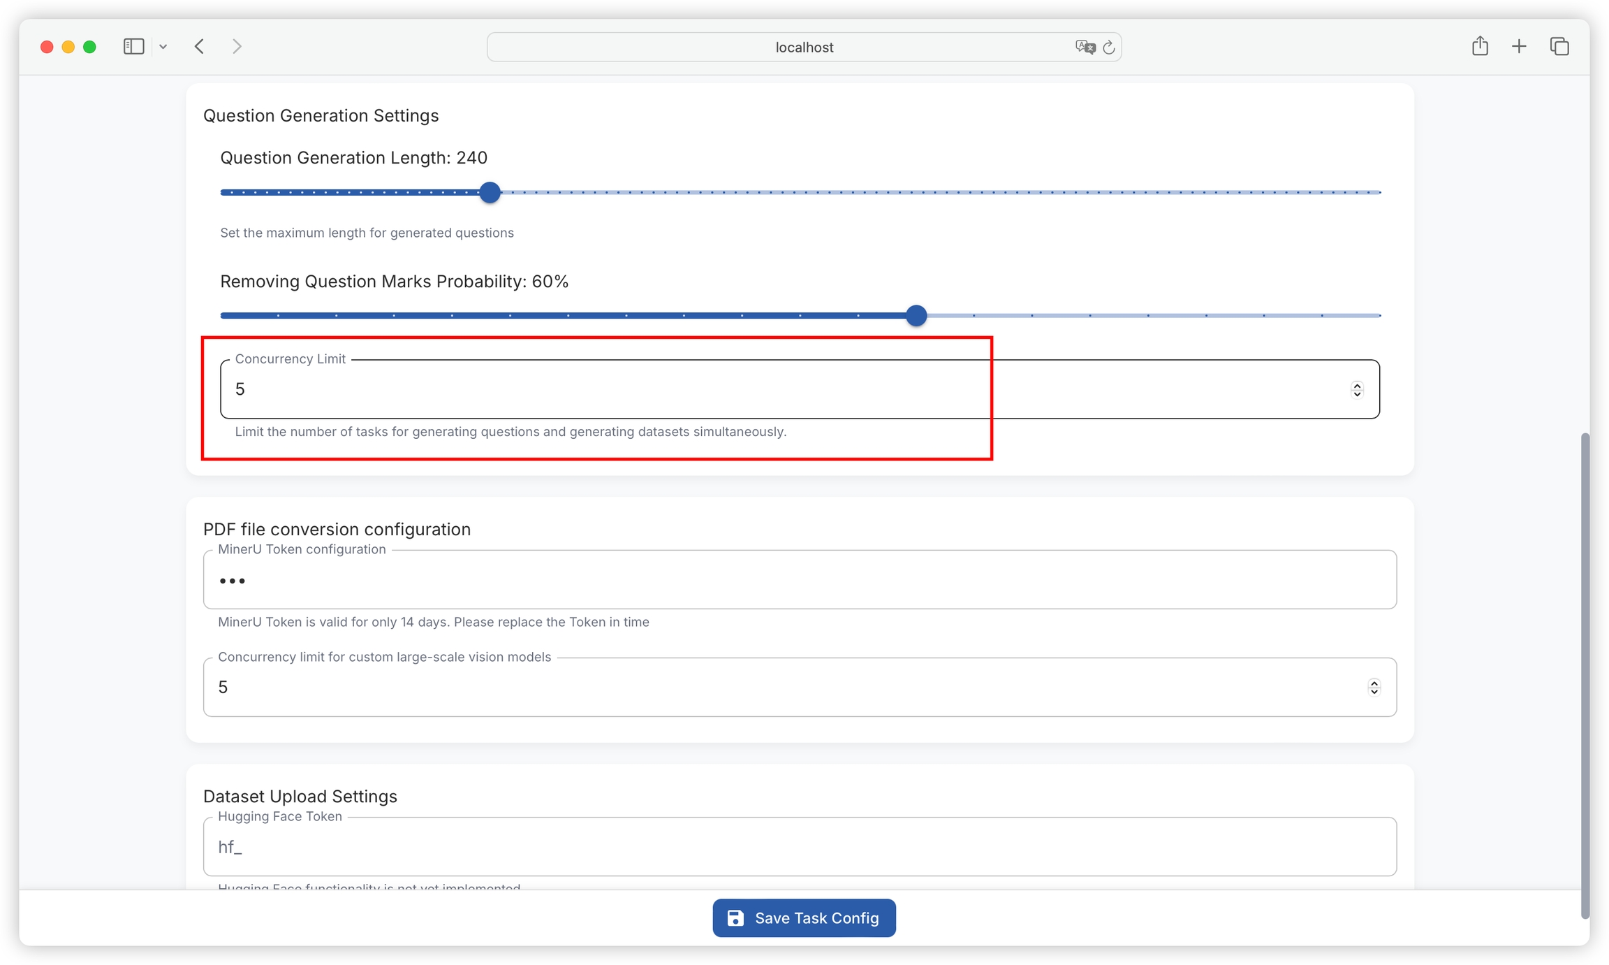Click the MinerU Token configuration field

point(800,580)
